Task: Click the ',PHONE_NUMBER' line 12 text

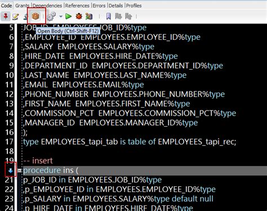Action: coord(124,94)
